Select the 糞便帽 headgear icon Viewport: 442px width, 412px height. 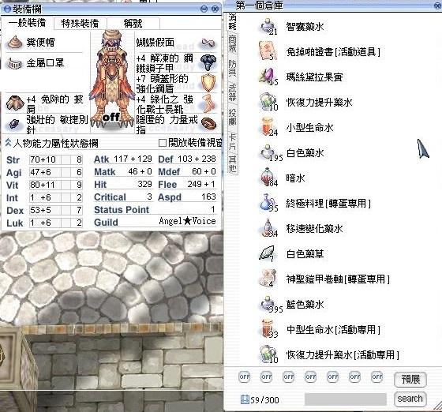coord(15,43)
